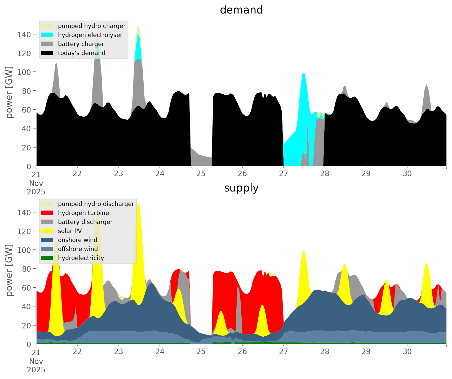Click the cyan hydrogen electrolyser legend swatch
This screenshot has height=379, width=452.
pos(47,35)
